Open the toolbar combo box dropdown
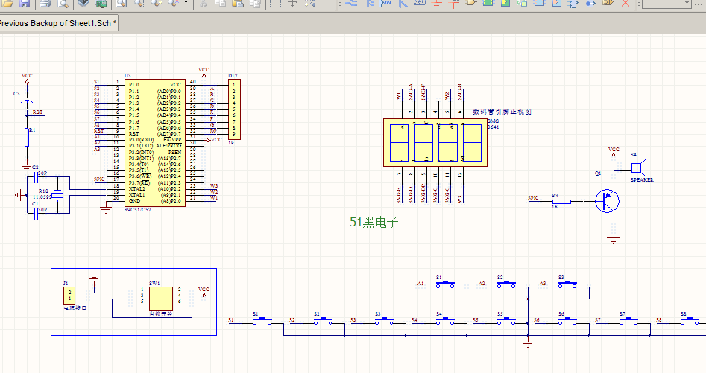706x373 pixels. pyautogui.click(x=687, y=3)
